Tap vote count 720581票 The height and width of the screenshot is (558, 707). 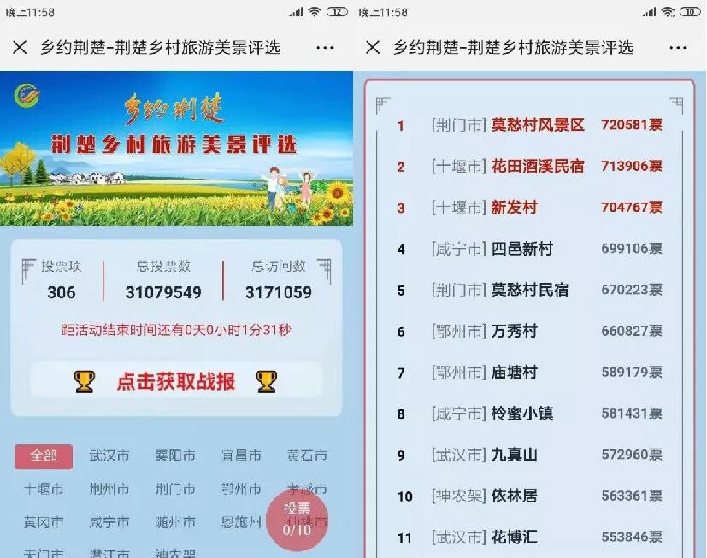point(632,125)
